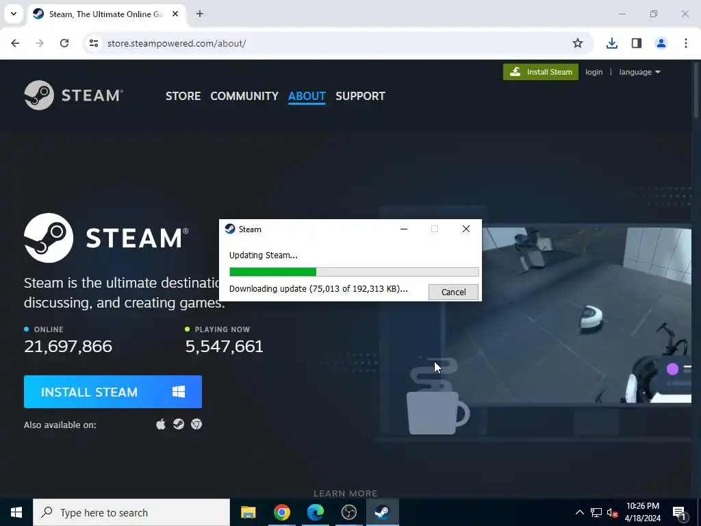The image size is (701, 526).
Task: Select the ABOUT menu item
Action: click(x=307, y=96)
